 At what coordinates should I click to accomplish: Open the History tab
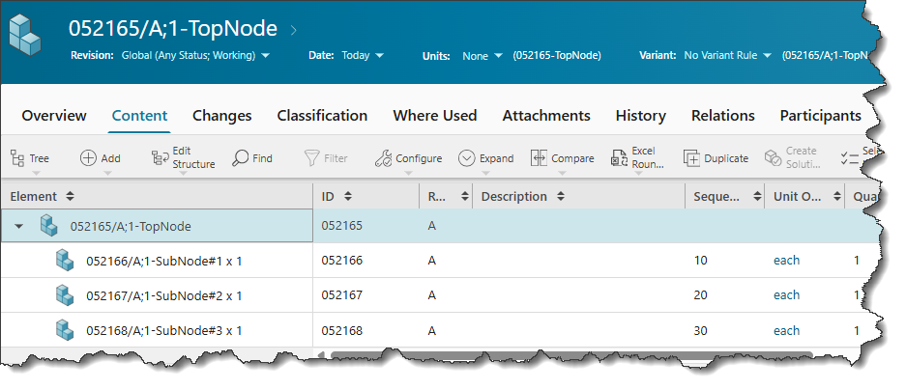(641, 116)
